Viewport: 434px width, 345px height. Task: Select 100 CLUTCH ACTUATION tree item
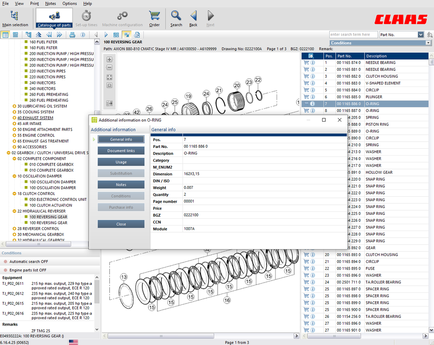(51, 205)
